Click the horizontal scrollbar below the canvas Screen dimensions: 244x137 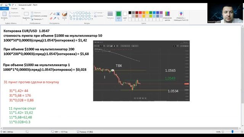120,128
